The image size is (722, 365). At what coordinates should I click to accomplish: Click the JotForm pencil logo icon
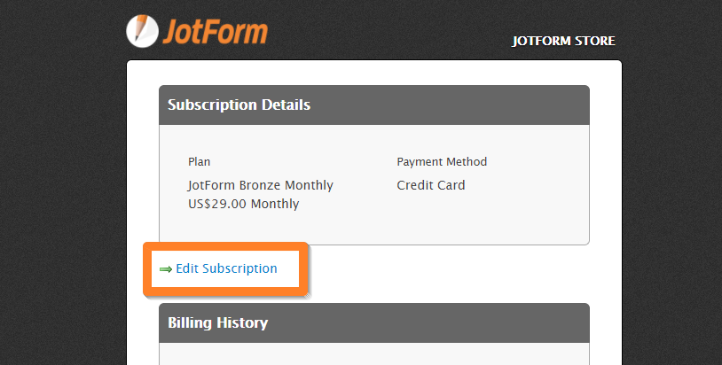142,31
